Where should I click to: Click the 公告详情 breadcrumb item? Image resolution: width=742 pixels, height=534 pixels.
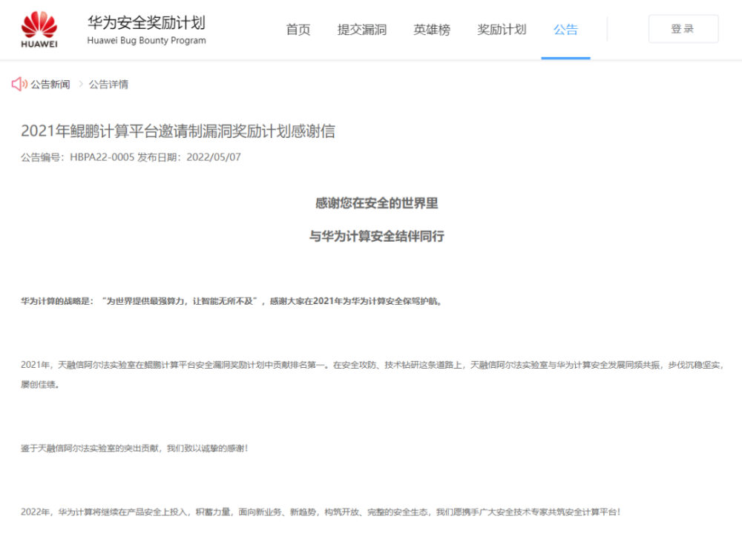[x=108, y=85]
